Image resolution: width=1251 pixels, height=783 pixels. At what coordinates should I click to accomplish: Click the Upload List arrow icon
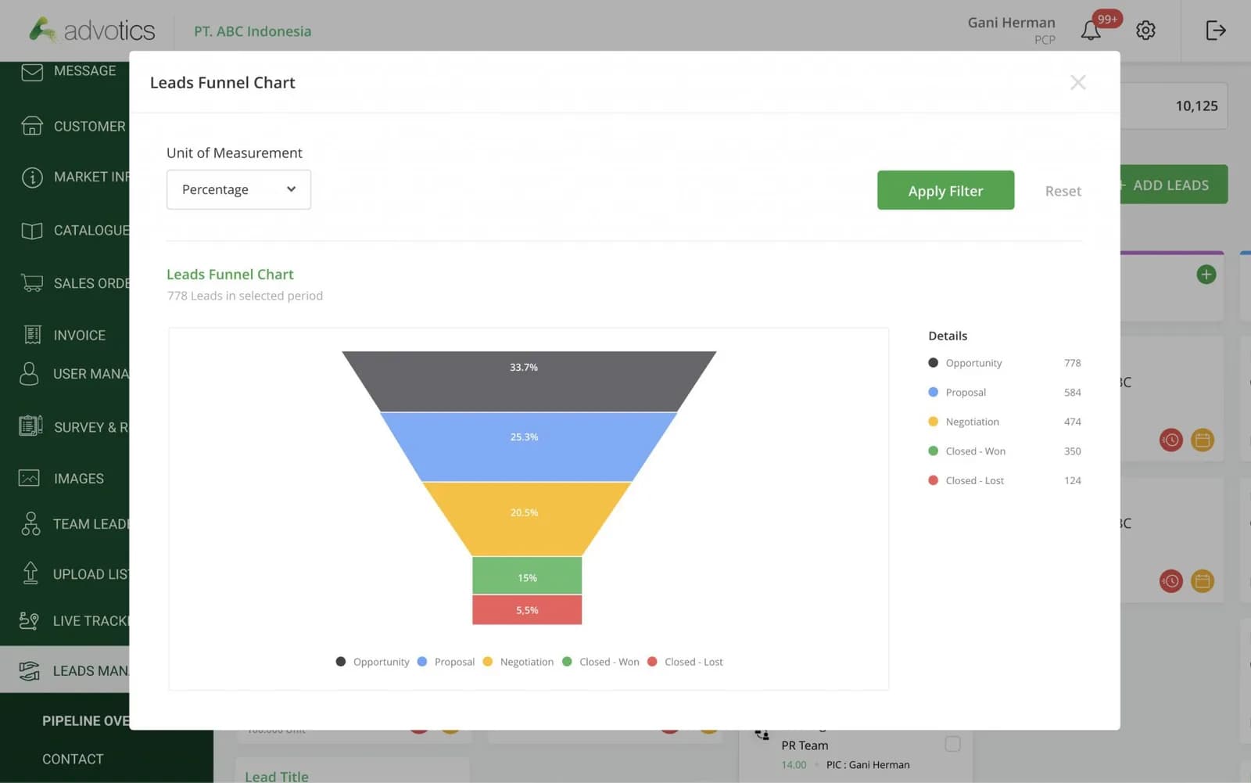click(x=30, y=573)
